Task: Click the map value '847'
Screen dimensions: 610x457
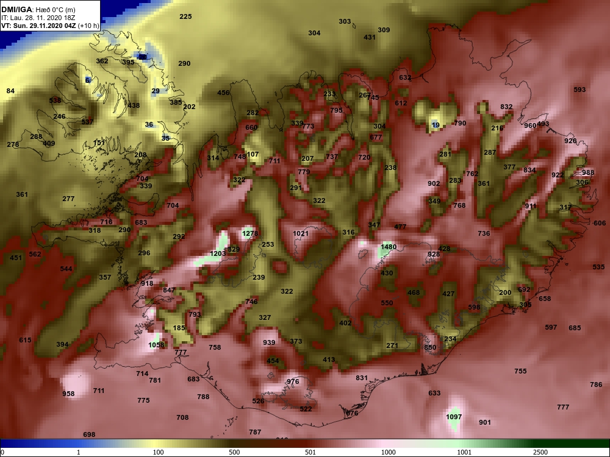Action: (169, 290)
